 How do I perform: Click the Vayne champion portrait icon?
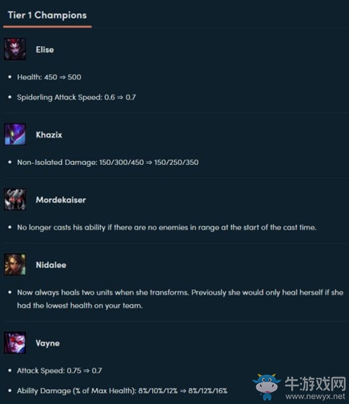click(15, 343)
